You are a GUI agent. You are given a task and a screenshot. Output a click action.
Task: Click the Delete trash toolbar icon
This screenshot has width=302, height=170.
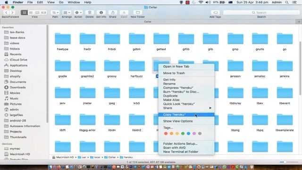[90, 13]
